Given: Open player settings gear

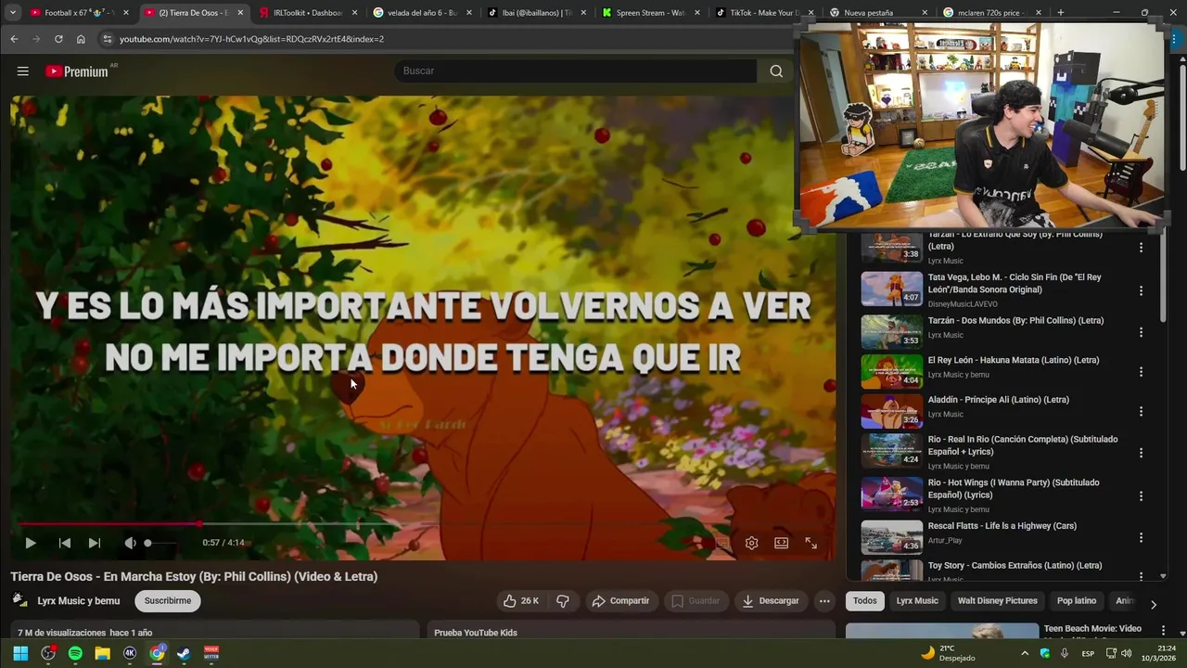Looking at the screenshot, I should coord(752,543).
